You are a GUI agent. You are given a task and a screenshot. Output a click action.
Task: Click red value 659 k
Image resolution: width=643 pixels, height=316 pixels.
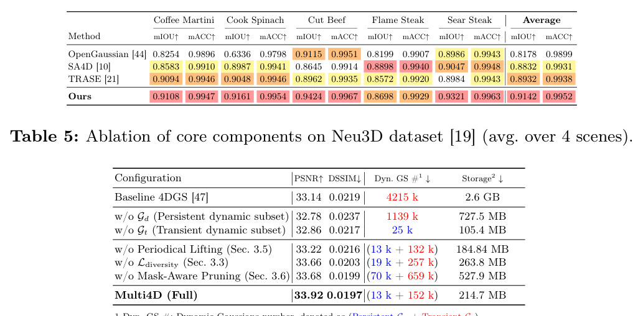coord(421,276)
